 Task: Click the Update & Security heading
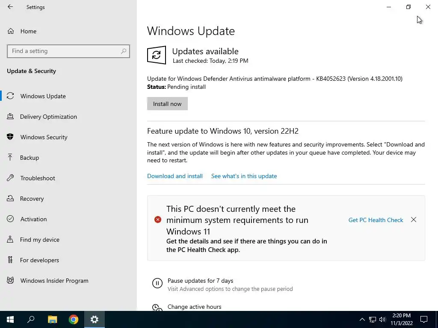pyautogui.click(x=31, y=71)
